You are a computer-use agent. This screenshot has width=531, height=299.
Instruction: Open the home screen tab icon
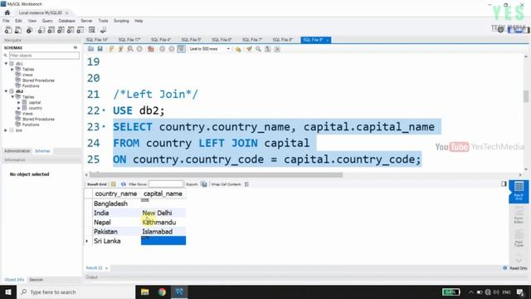coord(7,12)
